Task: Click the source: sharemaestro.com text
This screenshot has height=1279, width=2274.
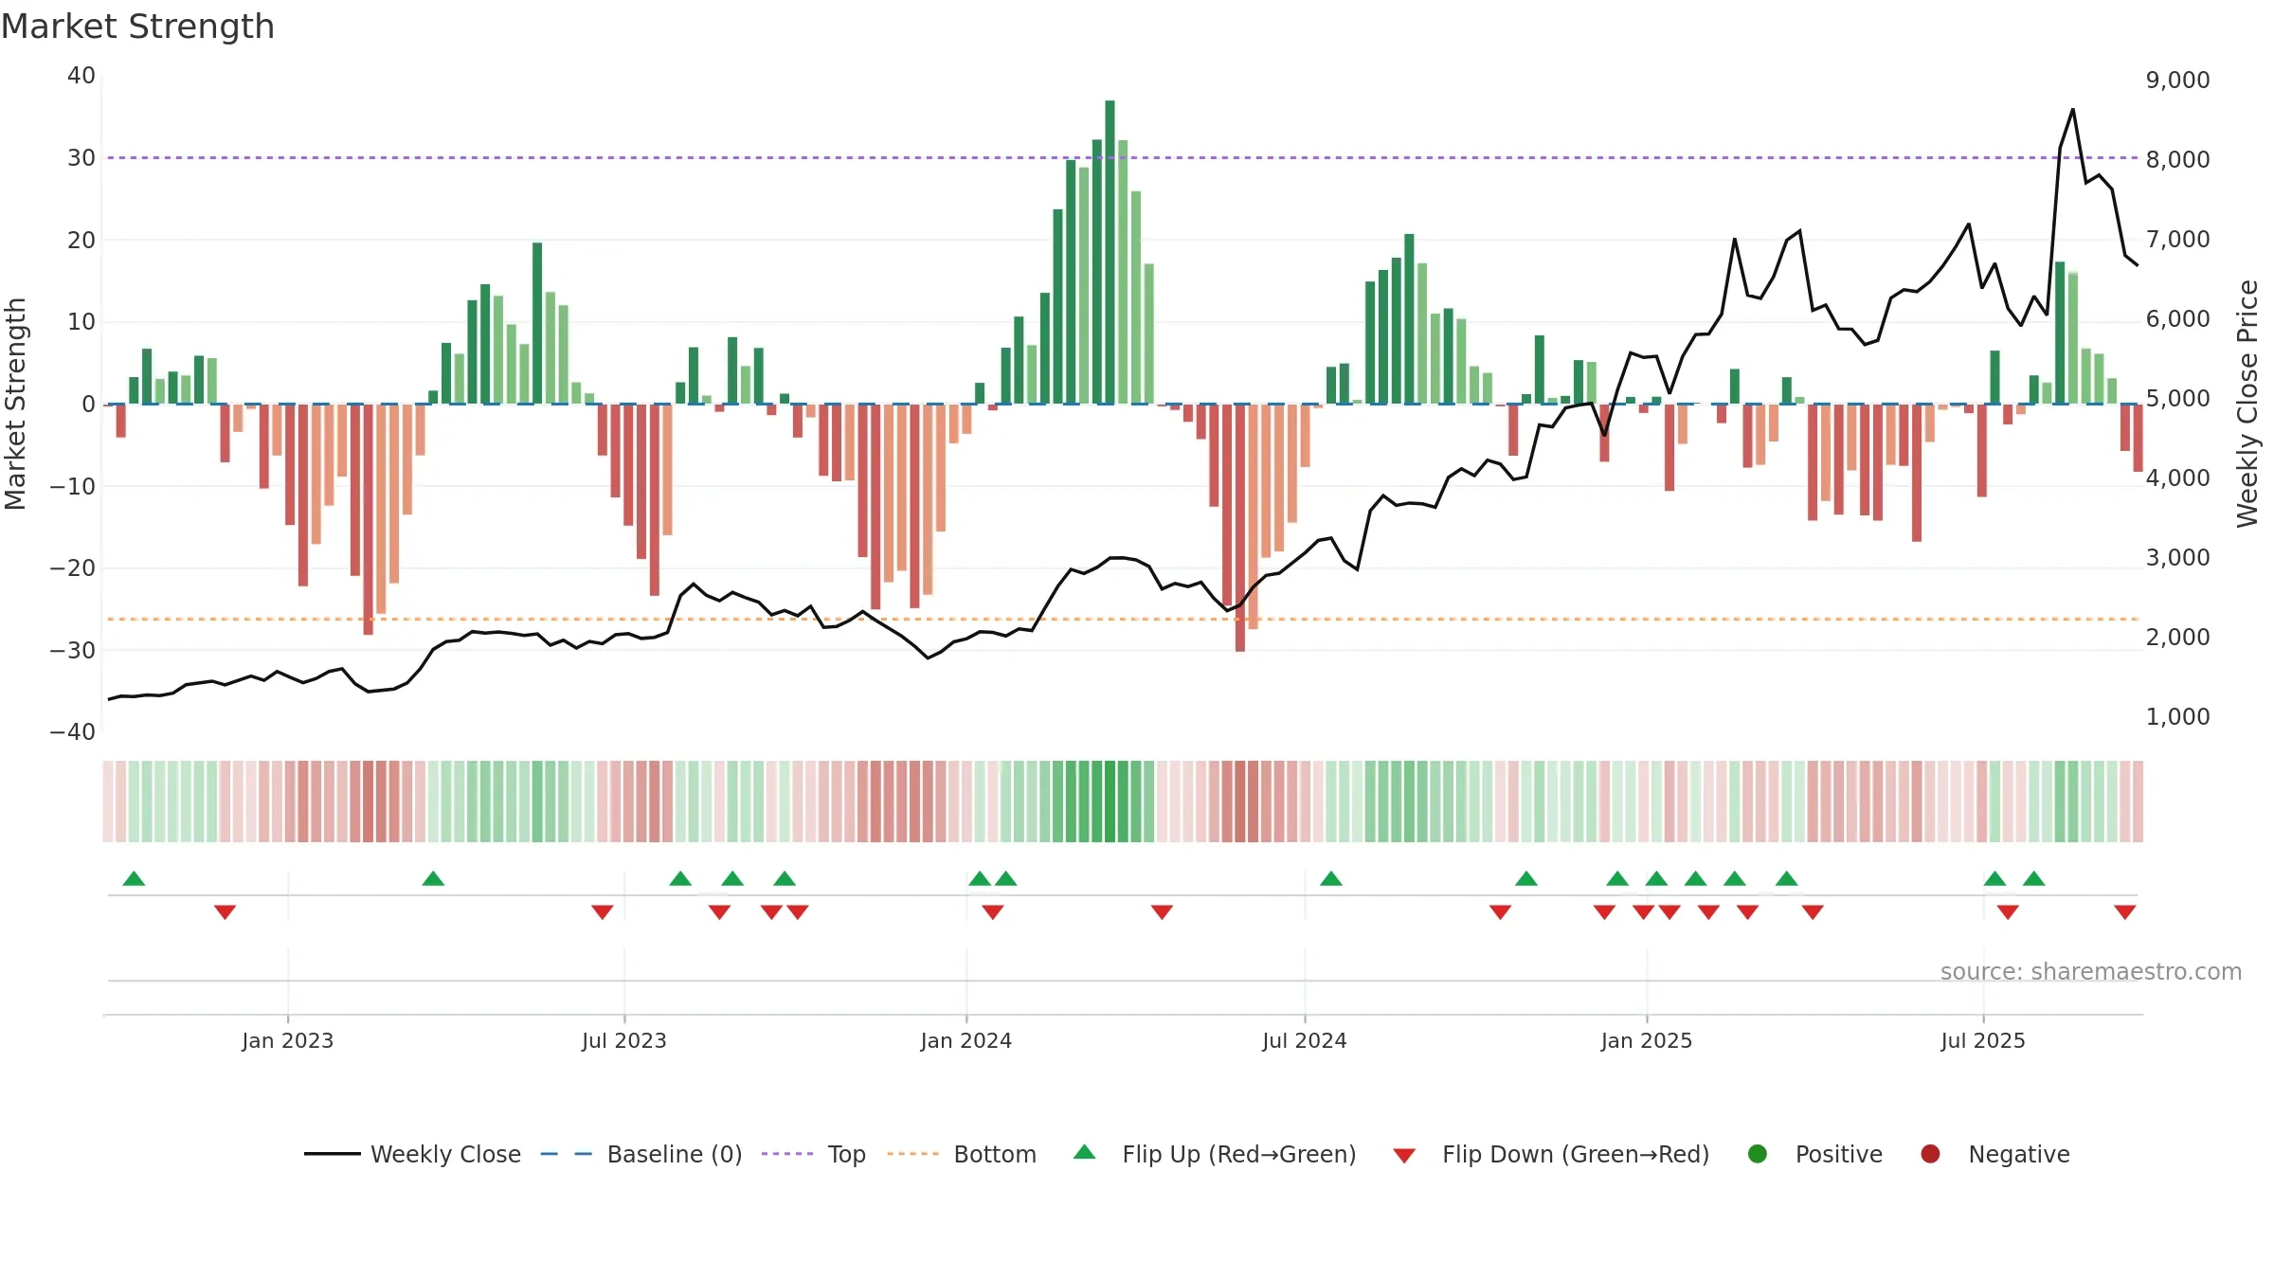Action: [x=2091, y=972]
